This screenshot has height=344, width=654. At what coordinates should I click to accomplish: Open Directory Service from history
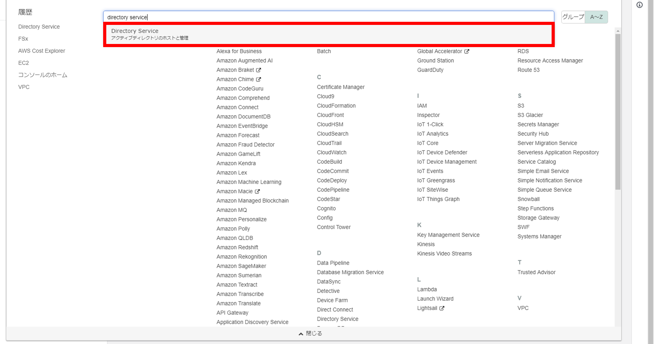(39, 27)
